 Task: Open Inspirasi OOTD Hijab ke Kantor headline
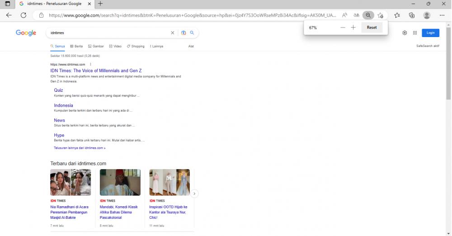(168, 212)
